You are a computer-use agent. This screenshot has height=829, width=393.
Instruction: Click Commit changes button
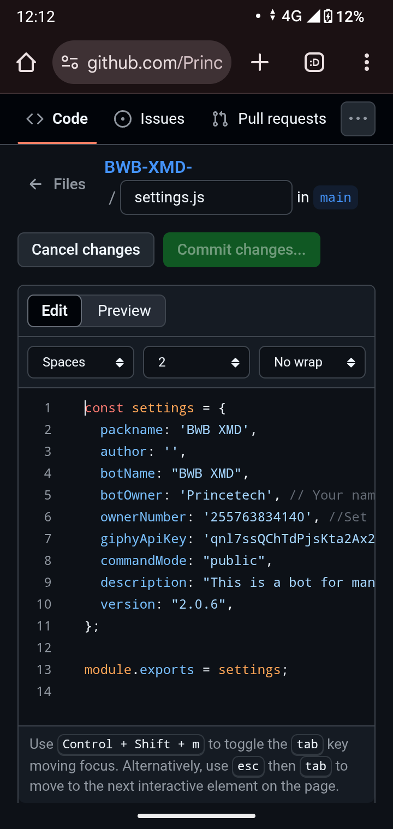[x=242, y=250]
